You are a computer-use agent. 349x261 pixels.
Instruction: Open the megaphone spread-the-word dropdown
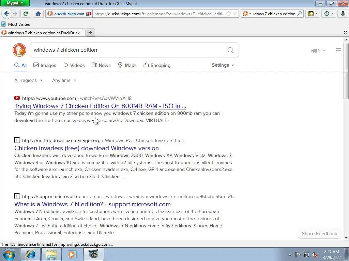point(318,51)
